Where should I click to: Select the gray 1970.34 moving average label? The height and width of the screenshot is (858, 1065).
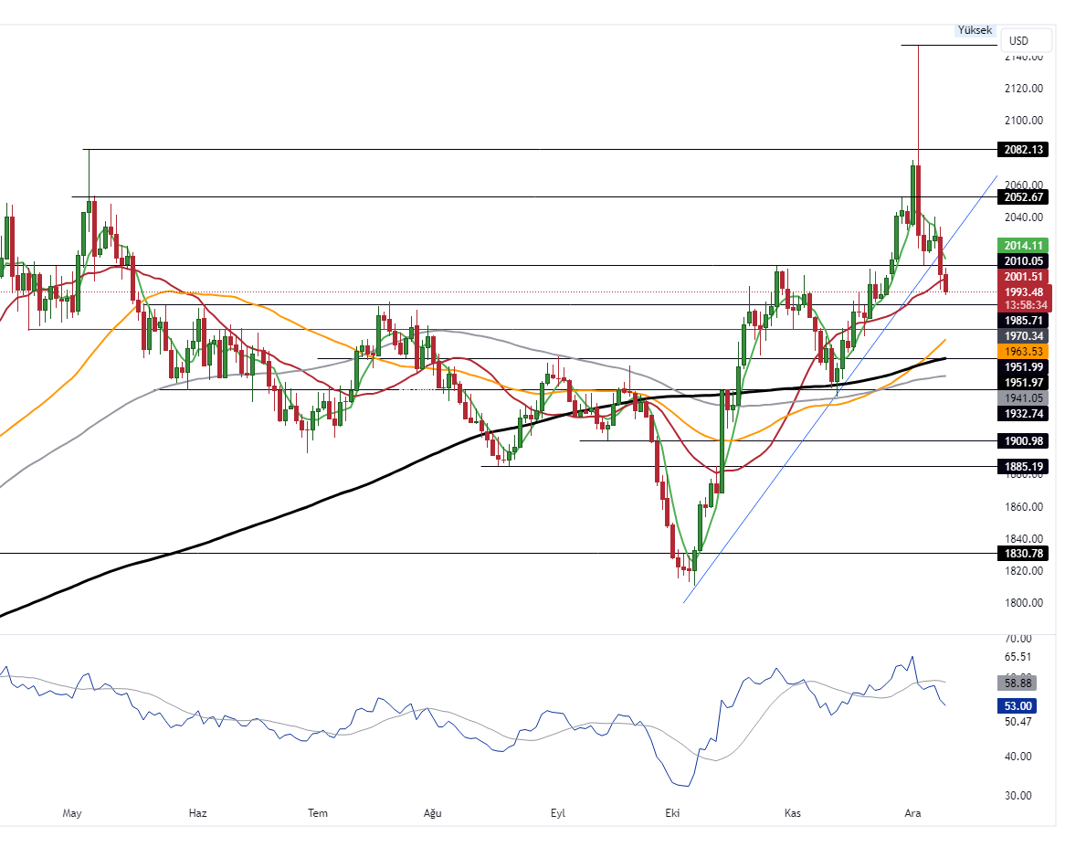click(1023, 336)
